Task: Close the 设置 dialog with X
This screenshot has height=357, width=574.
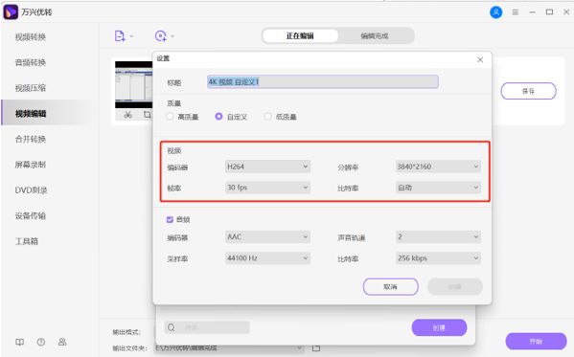Action: [x=480, y=59]
